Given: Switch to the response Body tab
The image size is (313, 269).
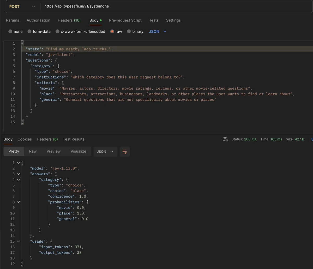Looking at the screenshot, I should tap(8, 139).
